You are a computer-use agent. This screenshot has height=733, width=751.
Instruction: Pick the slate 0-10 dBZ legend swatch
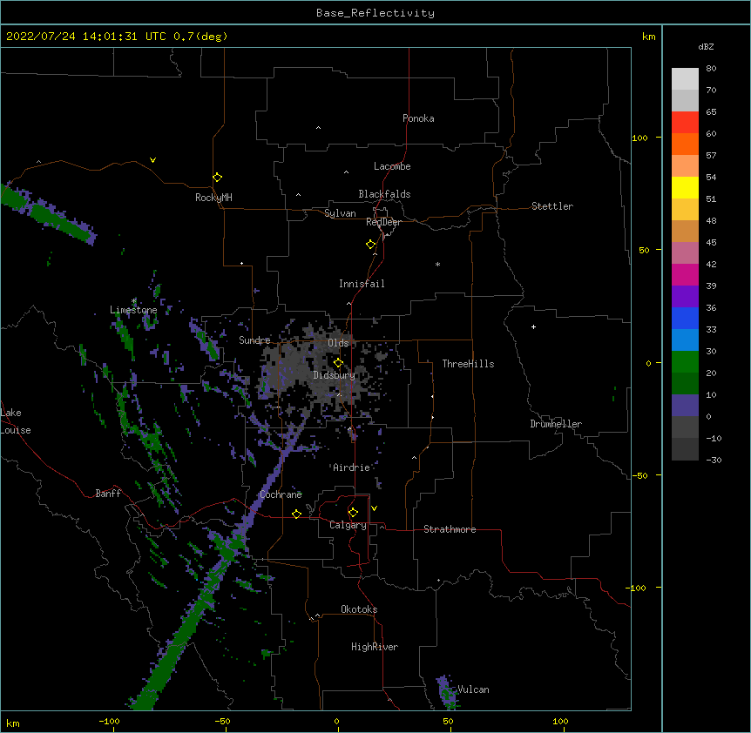[685, 406]
